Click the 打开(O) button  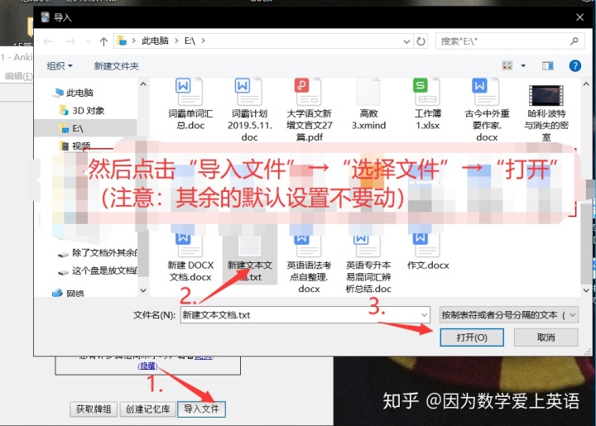coord(472,337)
